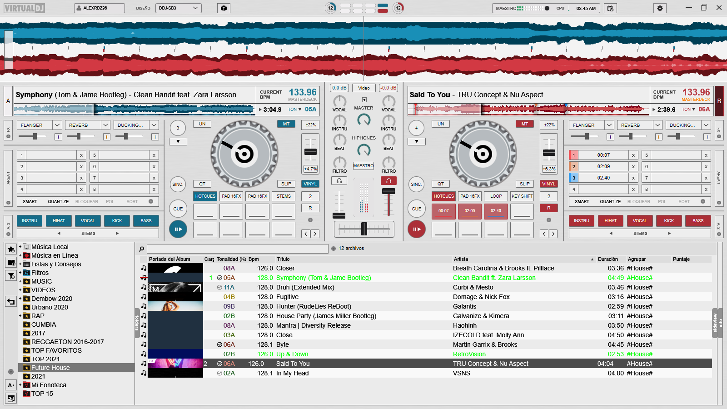Click the bottom-most icon in browser sidebar
The width and height of the screenshot is (727, 409).
click(x=11, y=399)
